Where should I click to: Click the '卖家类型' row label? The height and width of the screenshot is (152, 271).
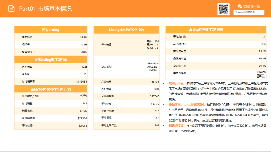point(106,67)
